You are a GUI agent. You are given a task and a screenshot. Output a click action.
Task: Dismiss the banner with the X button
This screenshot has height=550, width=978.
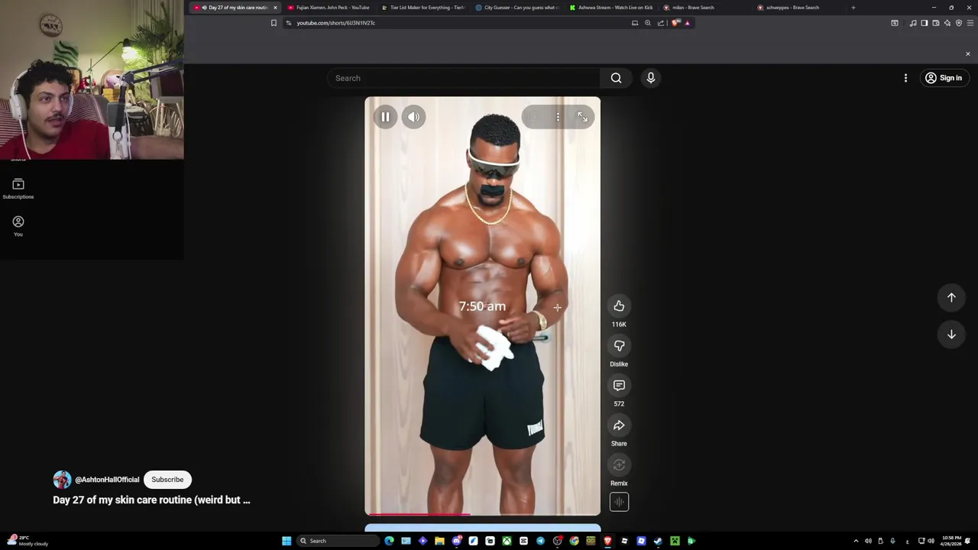click(x=968, y=54)
